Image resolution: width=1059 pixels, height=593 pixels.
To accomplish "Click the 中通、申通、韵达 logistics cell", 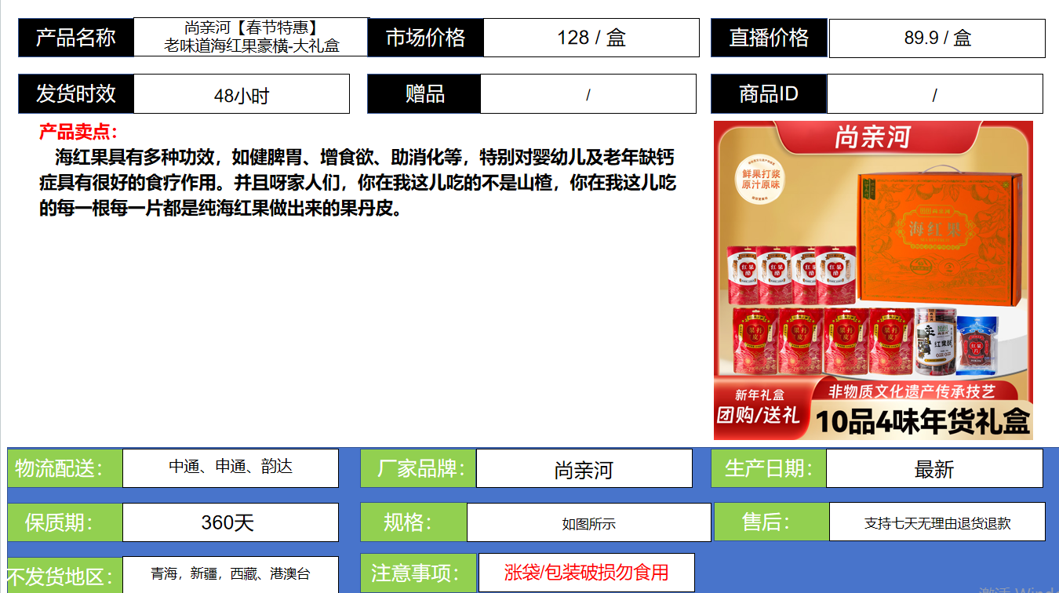I will [x=230, y=467].
